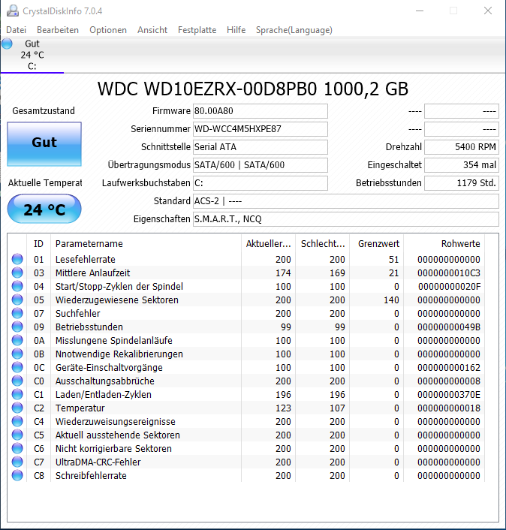The width and height of the screenshot is (506, 530).
Task: Open the Sprache(Language) menu
Action: point(294,30)
